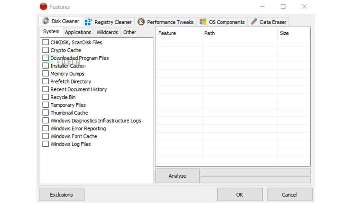Sort by the Path column header

pyautogui.click(x=239, y=33)
